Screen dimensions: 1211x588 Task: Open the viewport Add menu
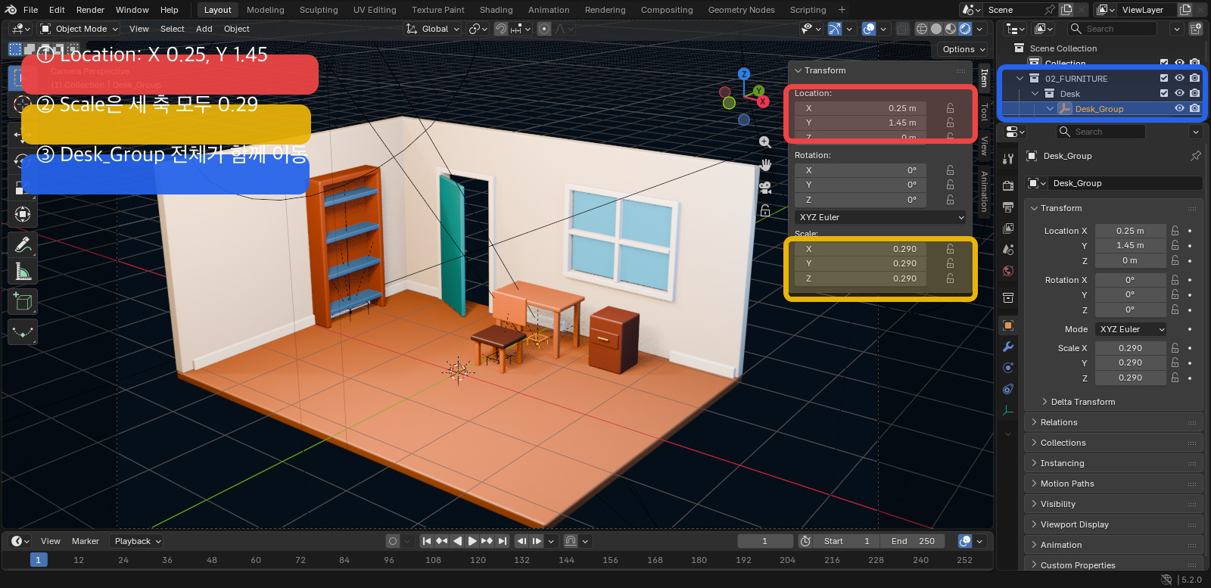pos(204,29)
